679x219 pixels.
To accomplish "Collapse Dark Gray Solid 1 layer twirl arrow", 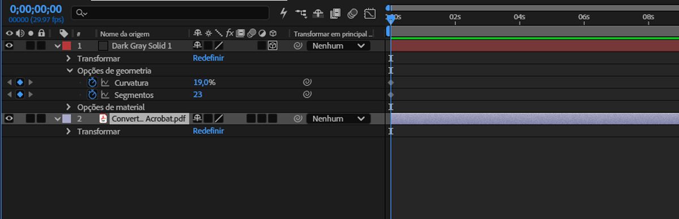I will point(58,46).
